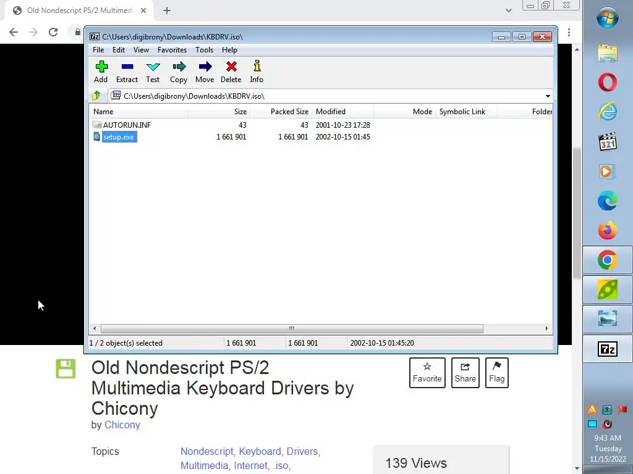Screen dimensions: 633x474
Task: Open the Tools menu
Action: point(204,50)
